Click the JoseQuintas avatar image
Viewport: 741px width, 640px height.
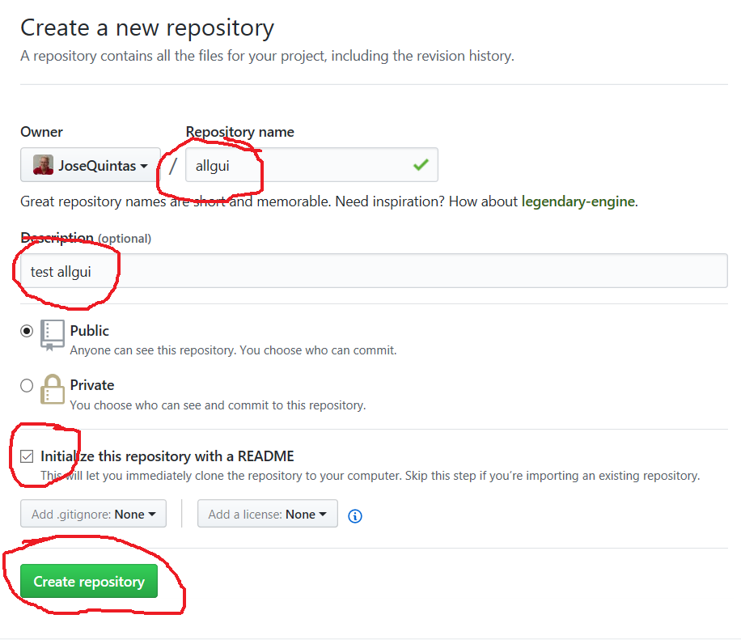[x=43, y=165]
